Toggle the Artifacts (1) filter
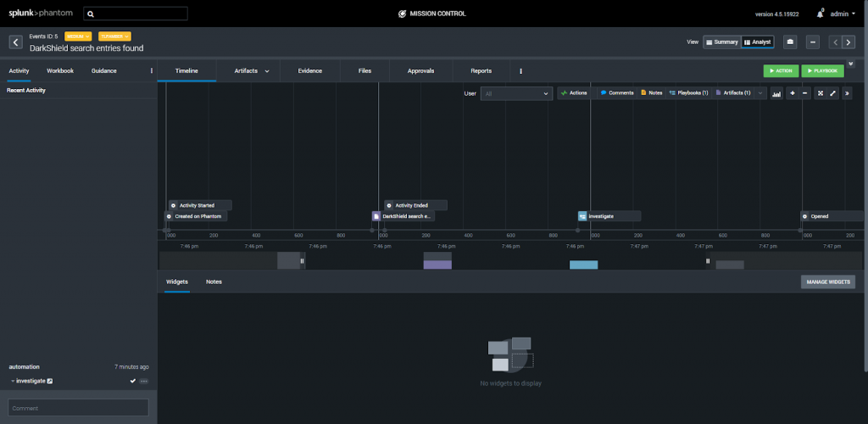Screen dimensions: 868x424 pyautogui.click(x=733, y=93)
